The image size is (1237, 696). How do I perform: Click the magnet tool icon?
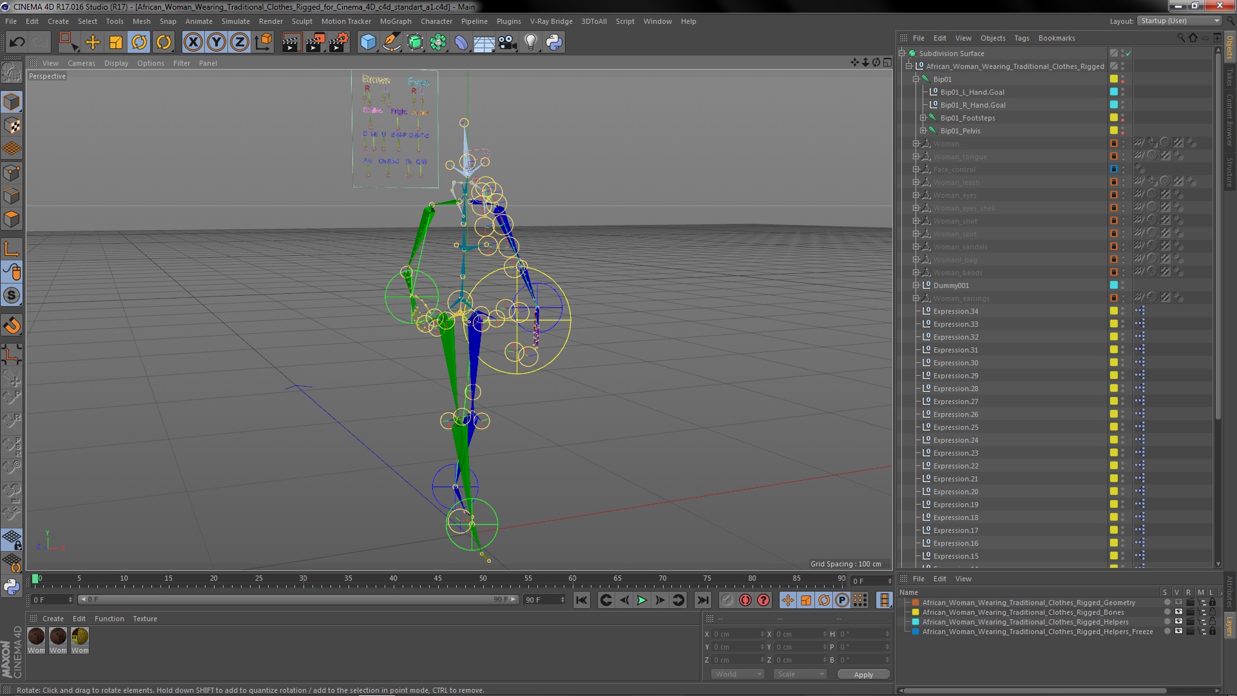tap(12, 326)
